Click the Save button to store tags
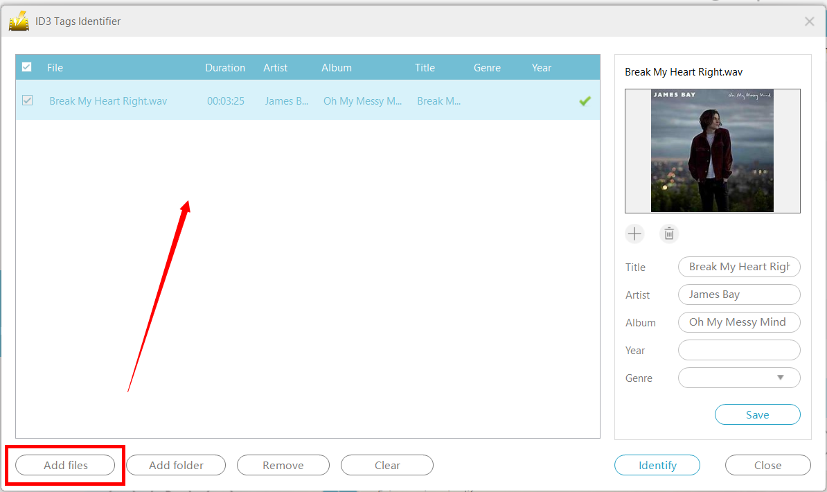 tap(757, 414)
